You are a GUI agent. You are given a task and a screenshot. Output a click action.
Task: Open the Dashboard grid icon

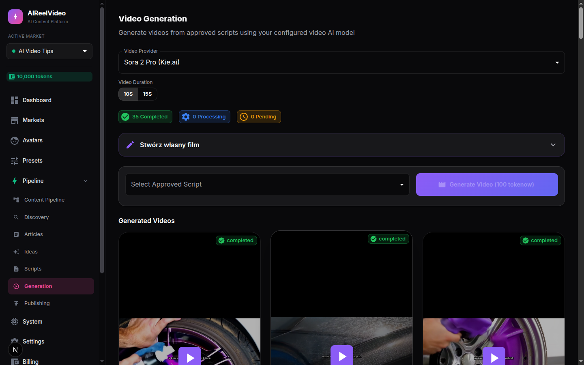(15, 100)
